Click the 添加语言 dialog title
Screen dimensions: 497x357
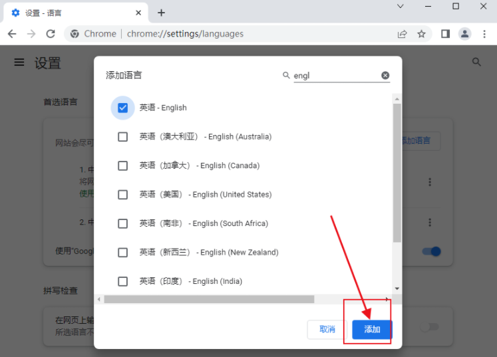[124, 75]
